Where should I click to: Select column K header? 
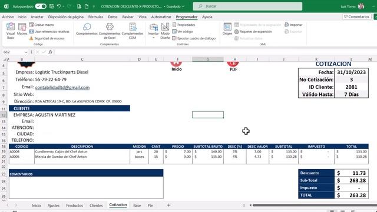coord(316,59)
